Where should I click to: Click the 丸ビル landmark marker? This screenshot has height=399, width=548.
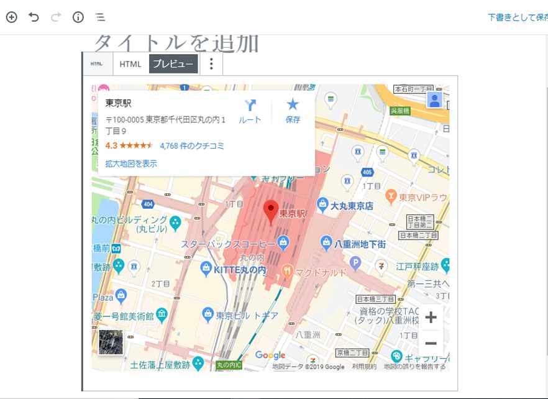[x=175, y=224]
